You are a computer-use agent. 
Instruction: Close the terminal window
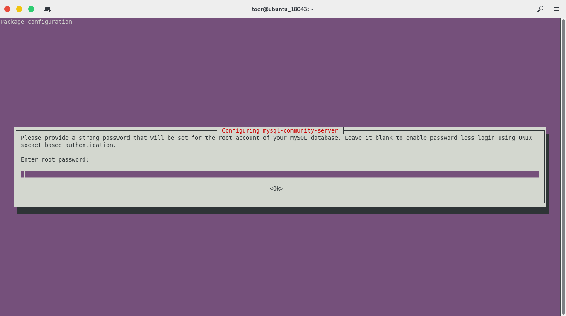click(x=7, y=9)
